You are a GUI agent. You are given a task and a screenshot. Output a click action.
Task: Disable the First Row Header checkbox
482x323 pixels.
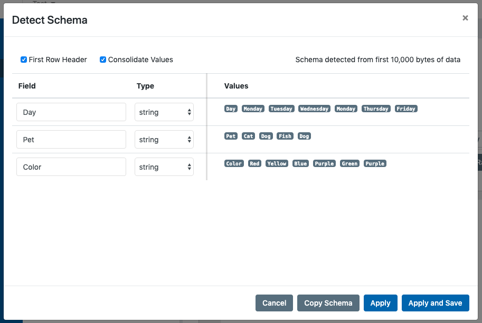tap(24, 60)
